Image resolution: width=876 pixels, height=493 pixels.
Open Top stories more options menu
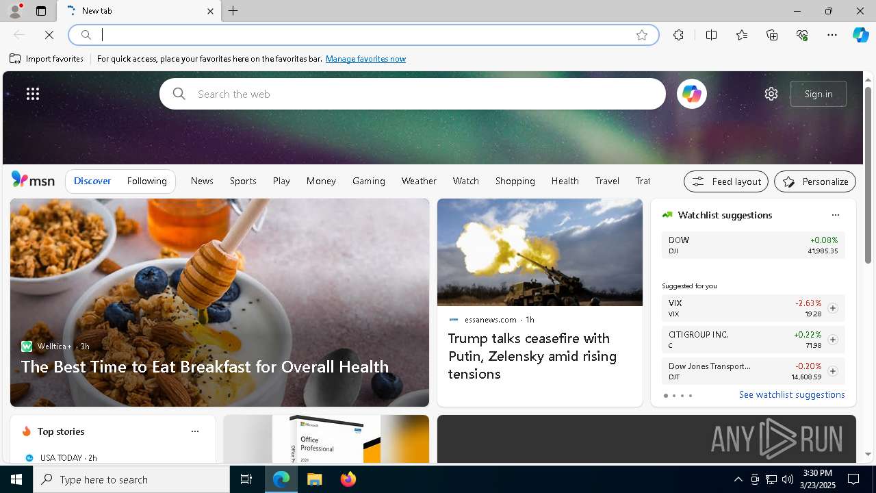tap(195, 431)
